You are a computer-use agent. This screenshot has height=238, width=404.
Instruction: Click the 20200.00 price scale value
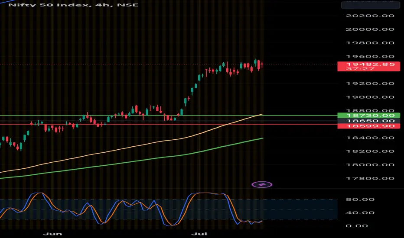point(370,16)
